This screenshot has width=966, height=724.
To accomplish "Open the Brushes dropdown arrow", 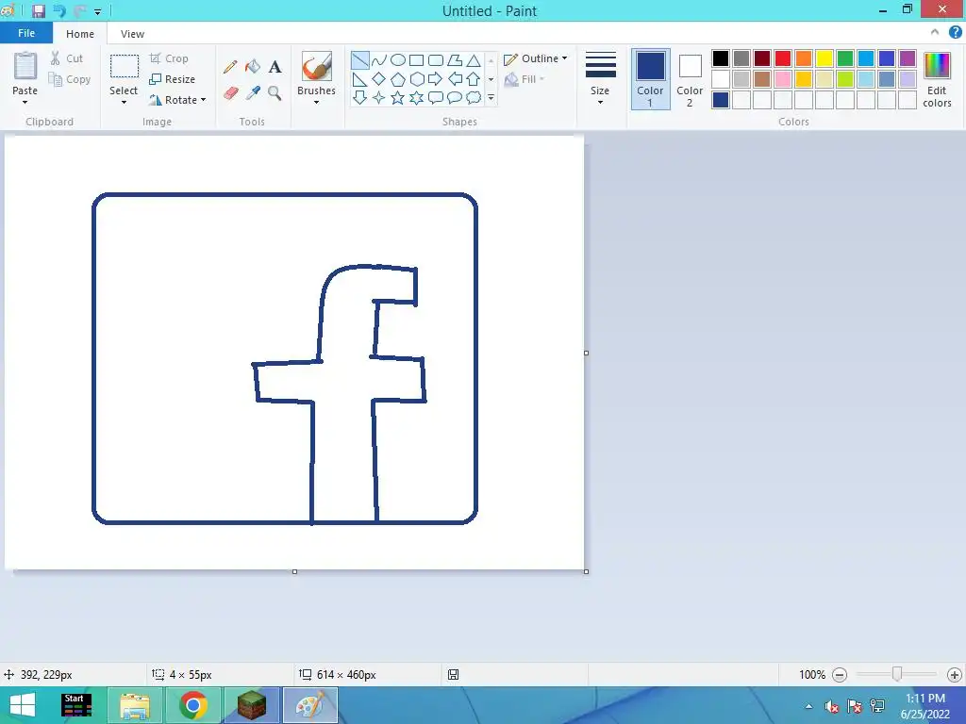I will pyautogui.click(x=316, y=102).
